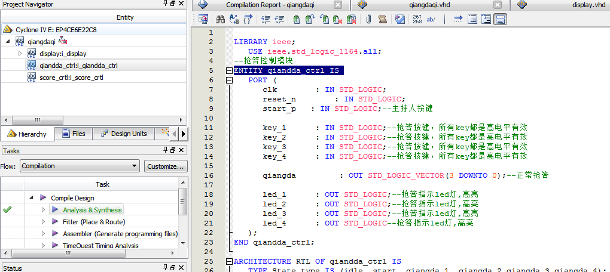Click the Customize... button

tap(165, 166)
